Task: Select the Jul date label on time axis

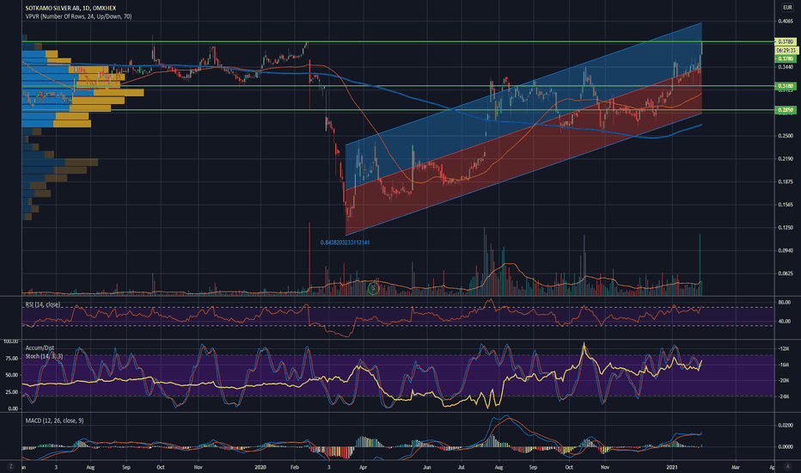Action: pyautogui.click(x=462, y=467)
